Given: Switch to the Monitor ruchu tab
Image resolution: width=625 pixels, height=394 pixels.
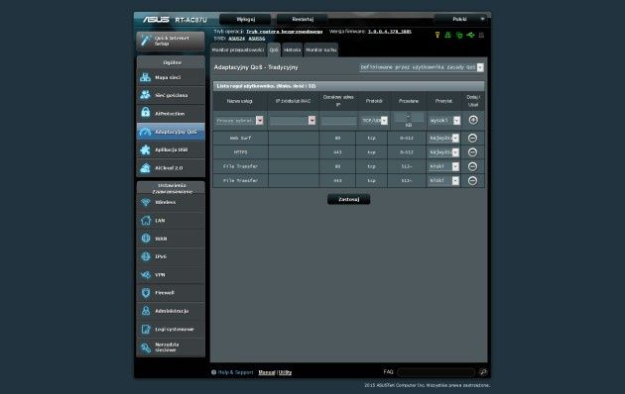Looking at the screenshot, I should pos(320,50).
